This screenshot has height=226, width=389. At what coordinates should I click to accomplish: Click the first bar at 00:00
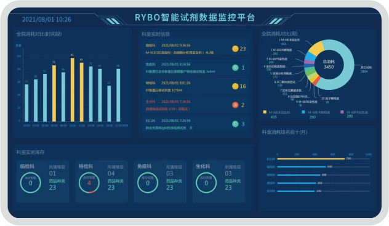26,103
